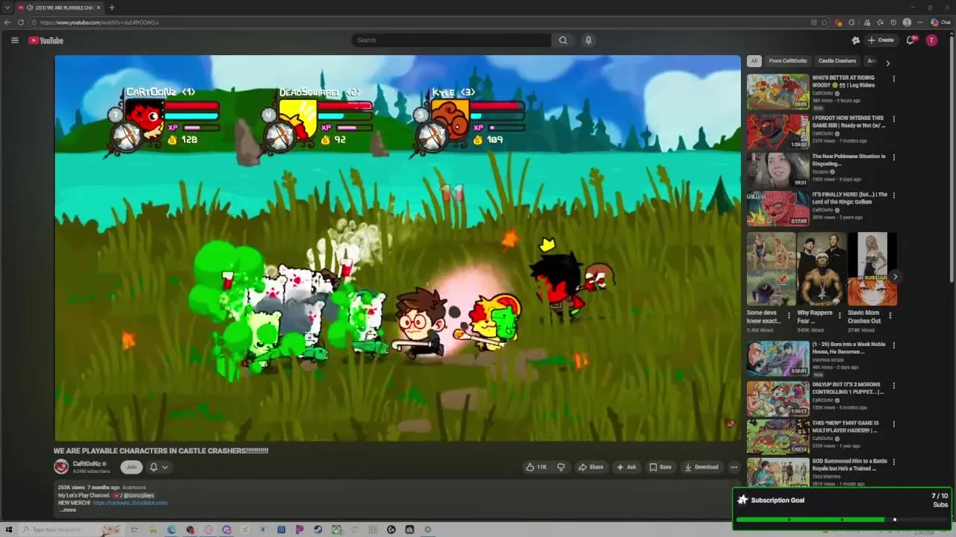Expand the subscription notification bell dropdown
Image resolution: width=956 pixels, height=537 pixels.
159,467
